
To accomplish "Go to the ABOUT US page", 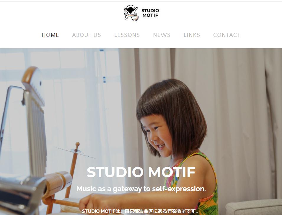I will pos(87,35).
